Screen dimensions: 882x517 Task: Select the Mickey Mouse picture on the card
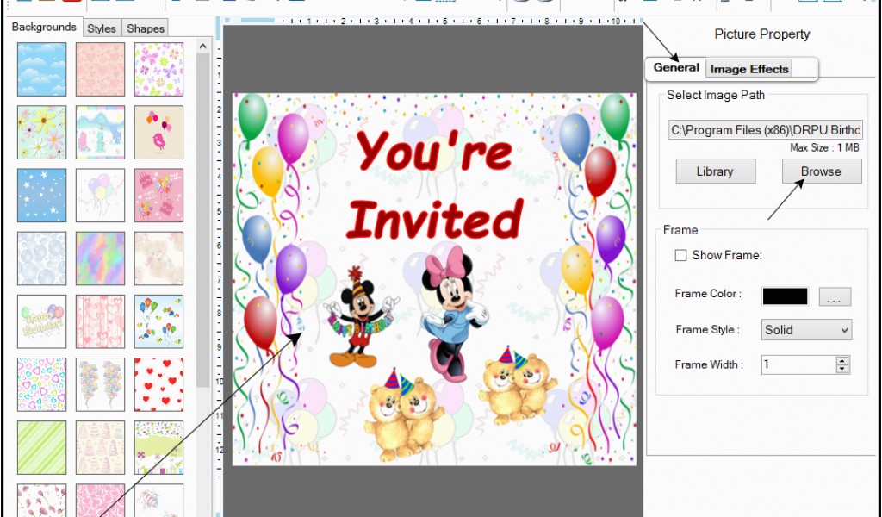[360, 318]
